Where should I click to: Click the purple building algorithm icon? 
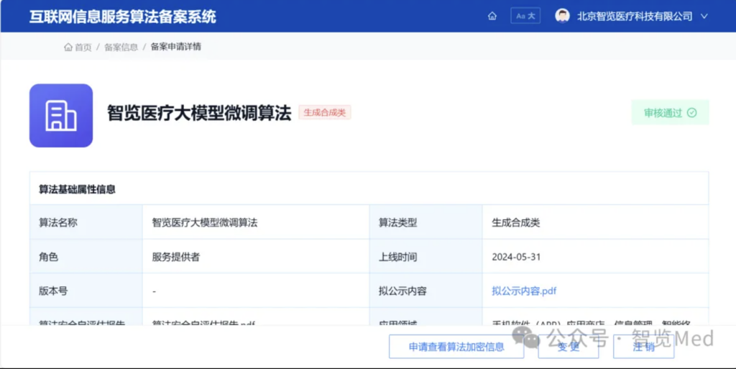[x=61, y=116]
